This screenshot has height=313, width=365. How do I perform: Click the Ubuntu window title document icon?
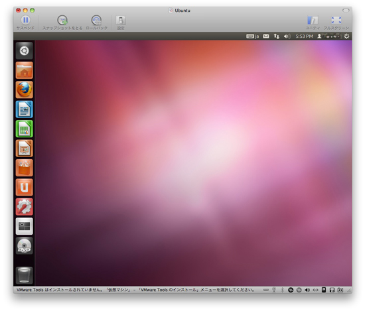[171, 11]
